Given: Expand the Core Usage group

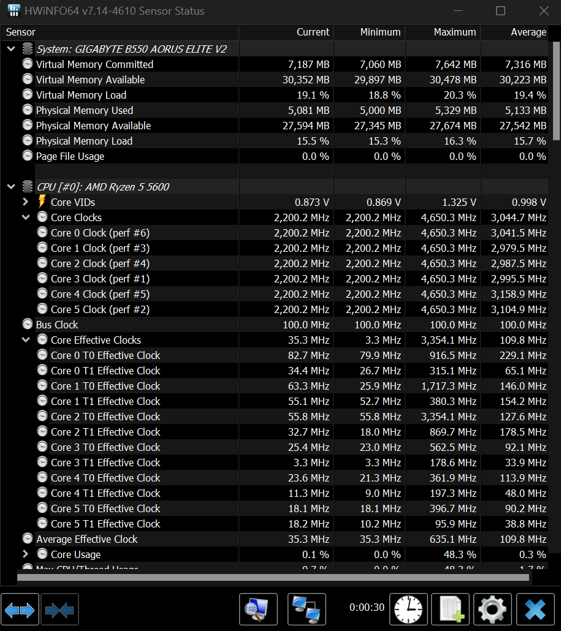Looking at the screenshot, I should pos(26,554).
